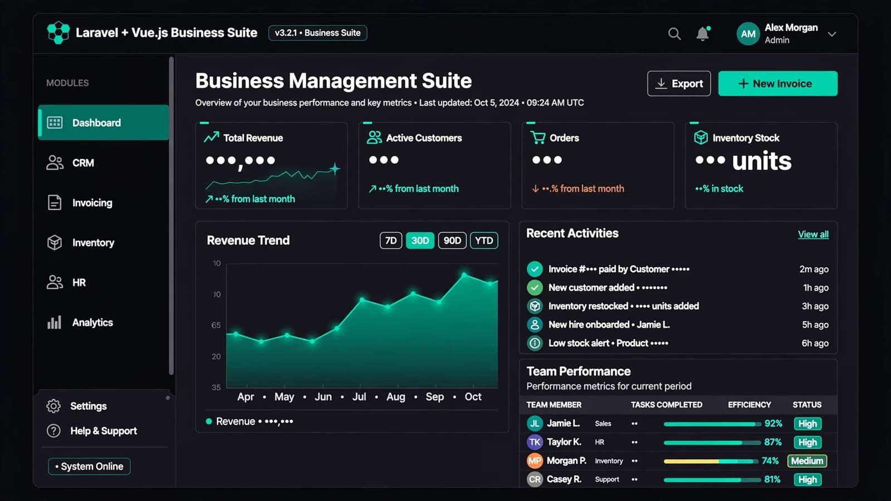Click the Medium status badge for Morgan P.
The height and width of the screenshot is (501, 891).
coord(807,461)
